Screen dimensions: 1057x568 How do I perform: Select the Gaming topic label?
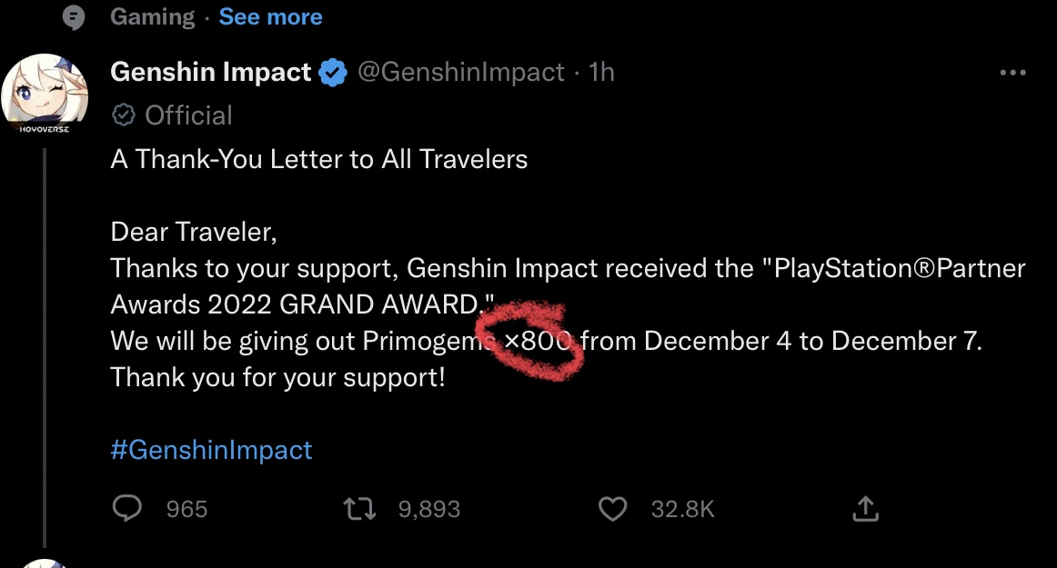coord(152,16)
